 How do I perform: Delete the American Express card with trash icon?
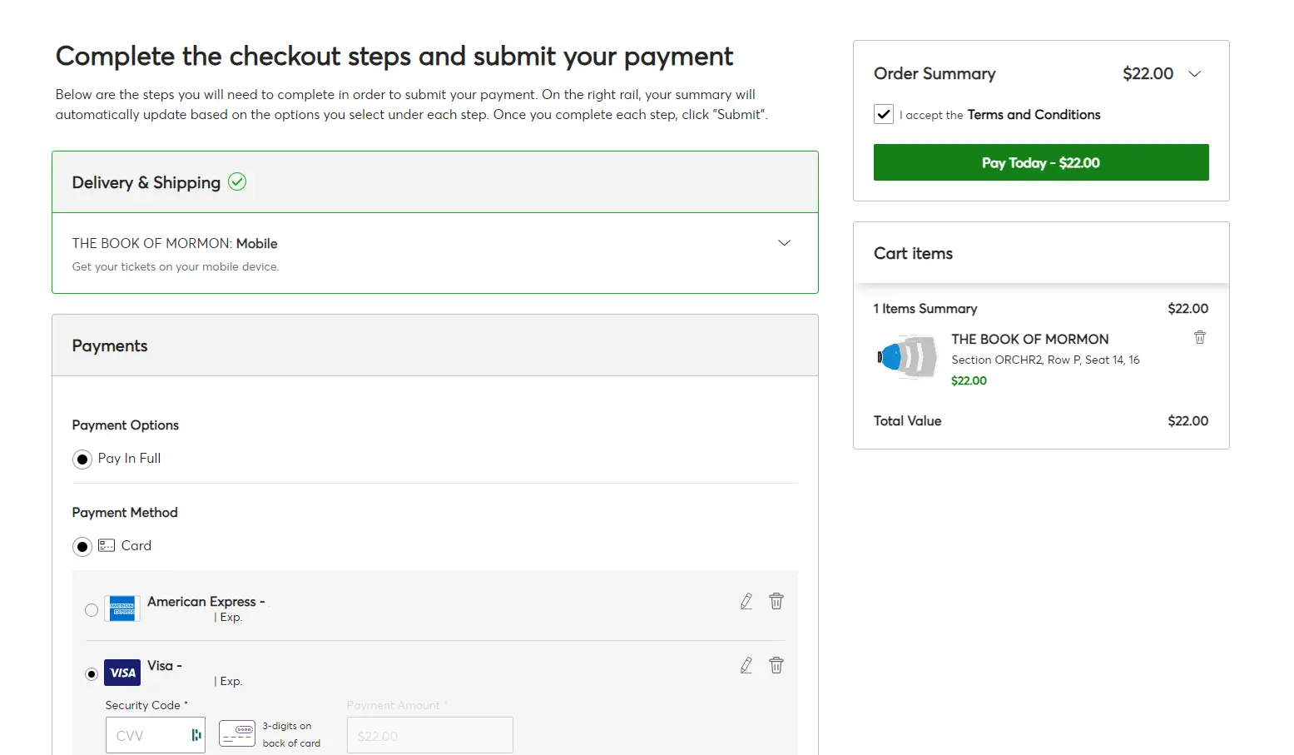776,601
